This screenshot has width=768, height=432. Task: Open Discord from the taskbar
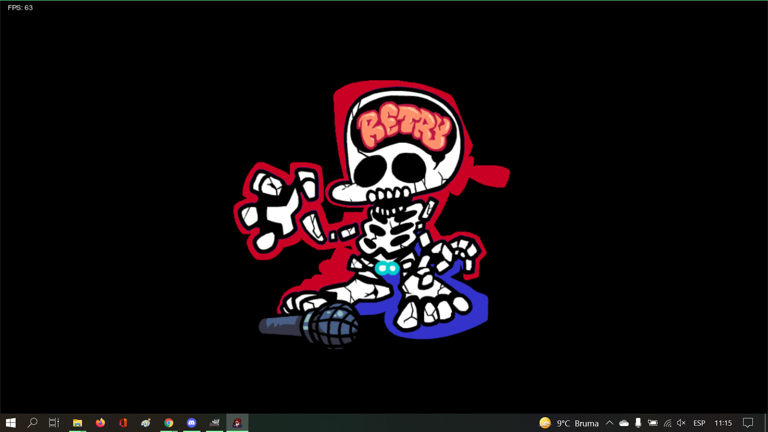[x=192, y=422]
